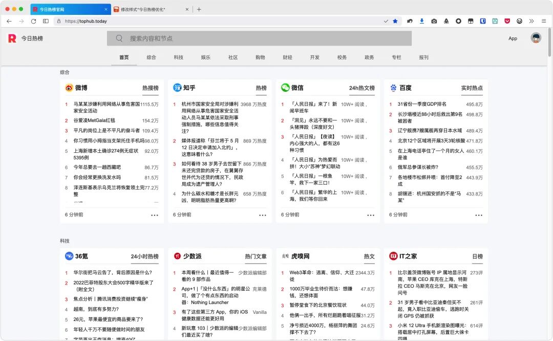Open the browser hamburger menu
Viewport: 553px width, 341px height.
pyautogui.click(x=544, y=21)
